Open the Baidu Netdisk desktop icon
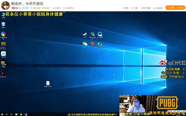186x116 pixels. coord(3,54)
